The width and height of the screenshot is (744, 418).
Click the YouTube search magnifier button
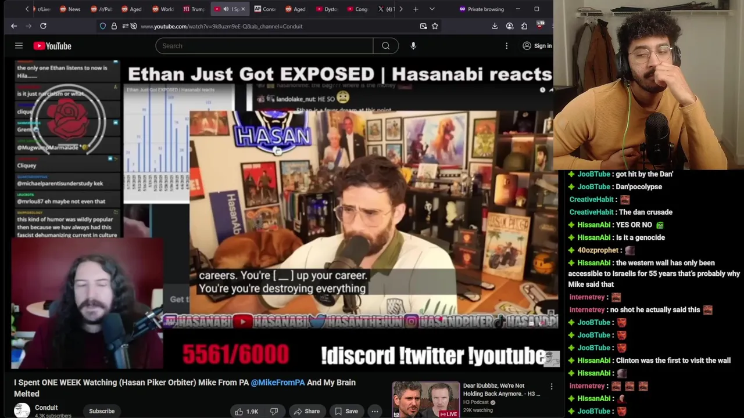[386, 46]
